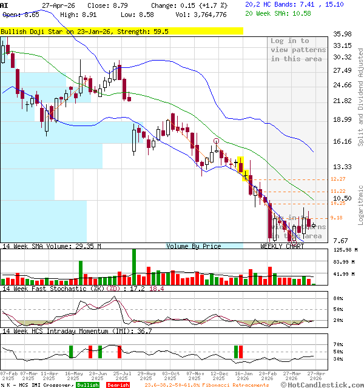Click the red IMI bearish bar near 16-Jan
The height and width of the screenshot is (388, 364).
[240, 352]
